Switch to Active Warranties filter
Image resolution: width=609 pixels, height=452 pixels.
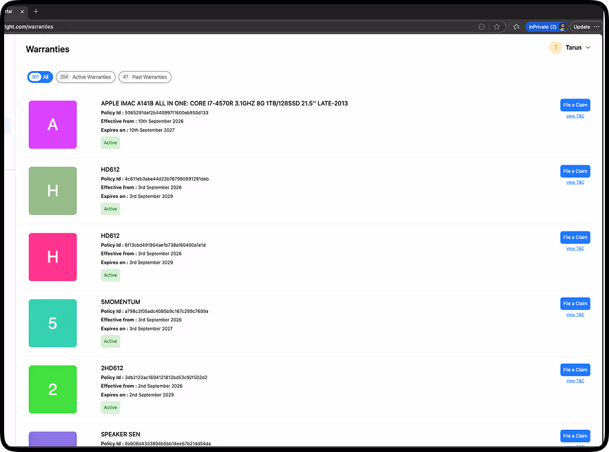coord(86,77)
